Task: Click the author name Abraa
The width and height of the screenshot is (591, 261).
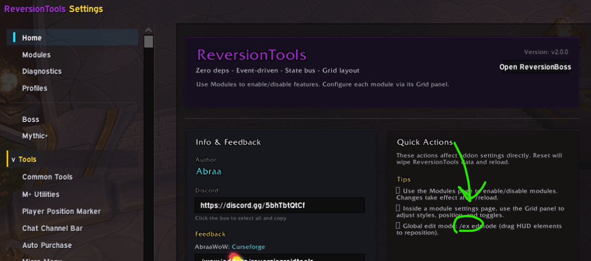Action: 209,171
